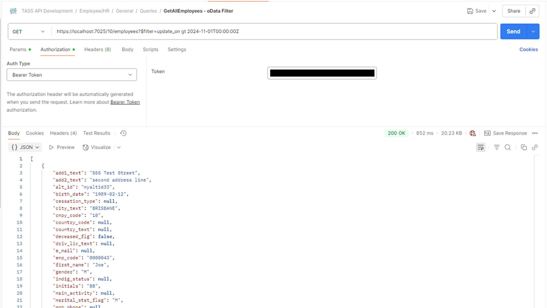The image size is (547, 308).
Task: Toggle word wrap in the response body
Action: tap(481, 148)
